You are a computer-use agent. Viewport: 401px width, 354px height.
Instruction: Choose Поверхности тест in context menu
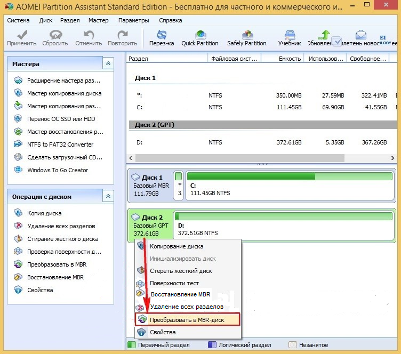[x=188, y=283]
